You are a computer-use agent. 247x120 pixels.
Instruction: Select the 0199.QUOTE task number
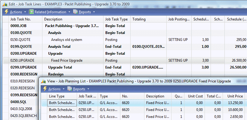tap(21, 47)
